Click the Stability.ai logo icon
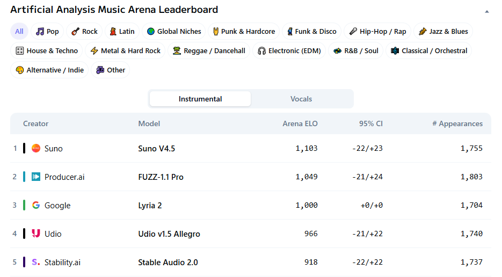The image size is (502, 277). 36,262
